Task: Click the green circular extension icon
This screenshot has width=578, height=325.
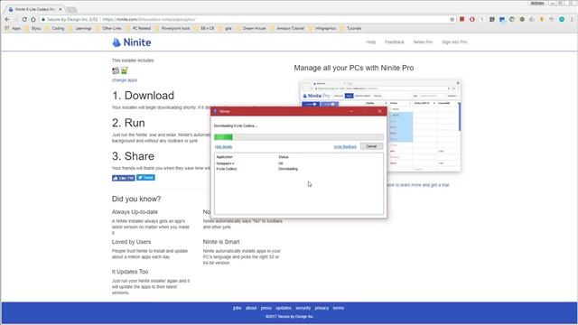Action: [x=512, y=19]
